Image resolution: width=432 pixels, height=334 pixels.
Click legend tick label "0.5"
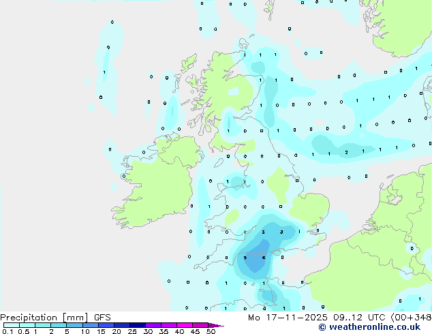(x=24, y=331)
